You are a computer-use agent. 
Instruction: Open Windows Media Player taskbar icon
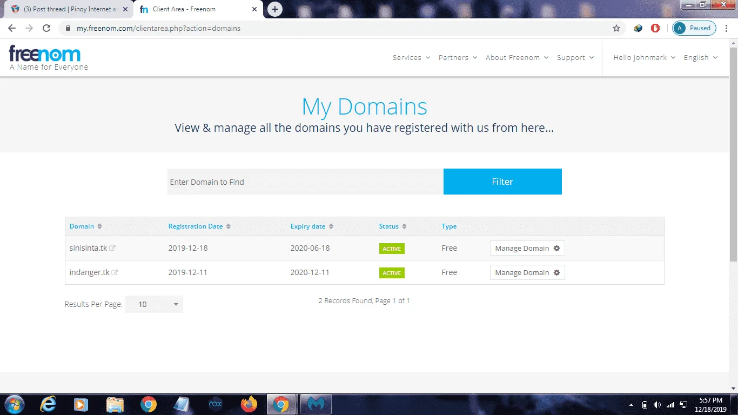[x=81, y=404]
